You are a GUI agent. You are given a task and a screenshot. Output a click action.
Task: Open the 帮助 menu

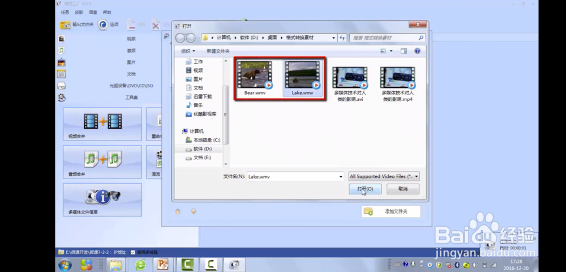pyautogui.click(x=107, y=12)
